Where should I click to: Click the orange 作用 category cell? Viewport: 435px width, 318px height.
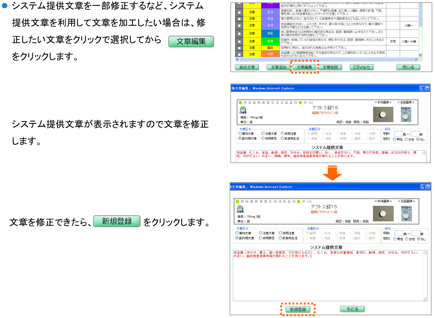pyautogui.click(x=270, y=54)
